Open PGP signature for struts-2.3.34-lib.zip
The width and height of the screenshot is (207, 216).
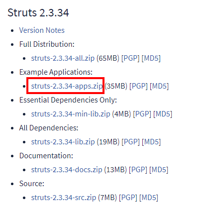[131, 142]
